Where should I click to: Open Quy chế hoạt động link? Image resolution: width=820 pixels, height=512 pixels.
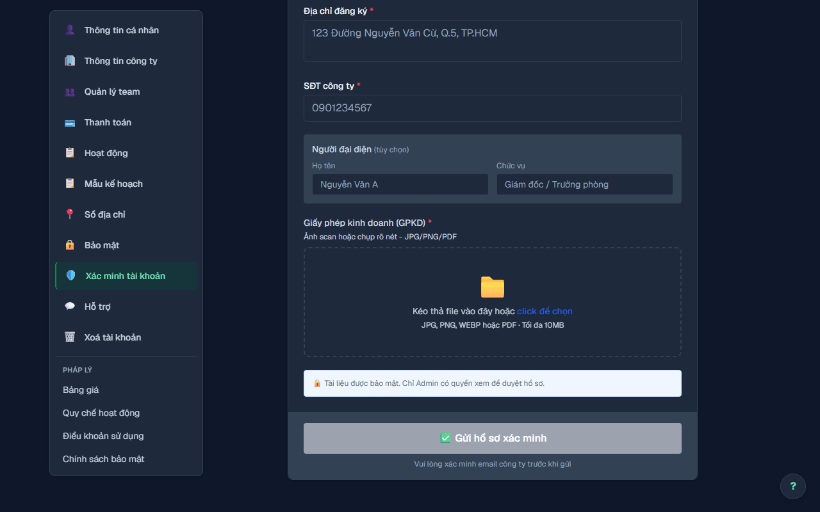point(101,413)
